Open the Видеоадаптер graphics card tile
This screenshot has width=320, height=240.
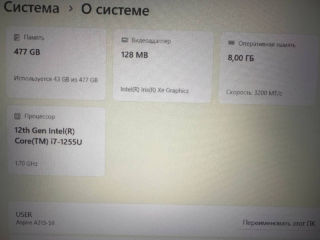[x=163, y=66]
